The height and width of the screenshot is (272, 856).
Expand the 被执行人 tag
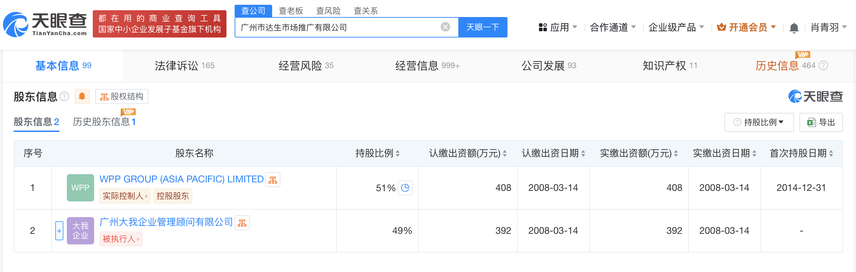[x=121, y=239]
